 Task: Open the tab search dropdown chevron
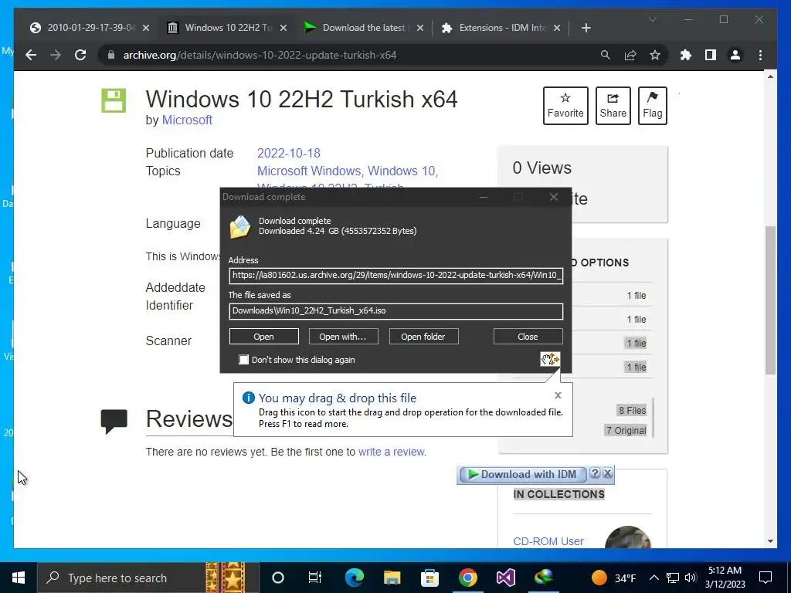pyautogui.click(x=652, y=19)
